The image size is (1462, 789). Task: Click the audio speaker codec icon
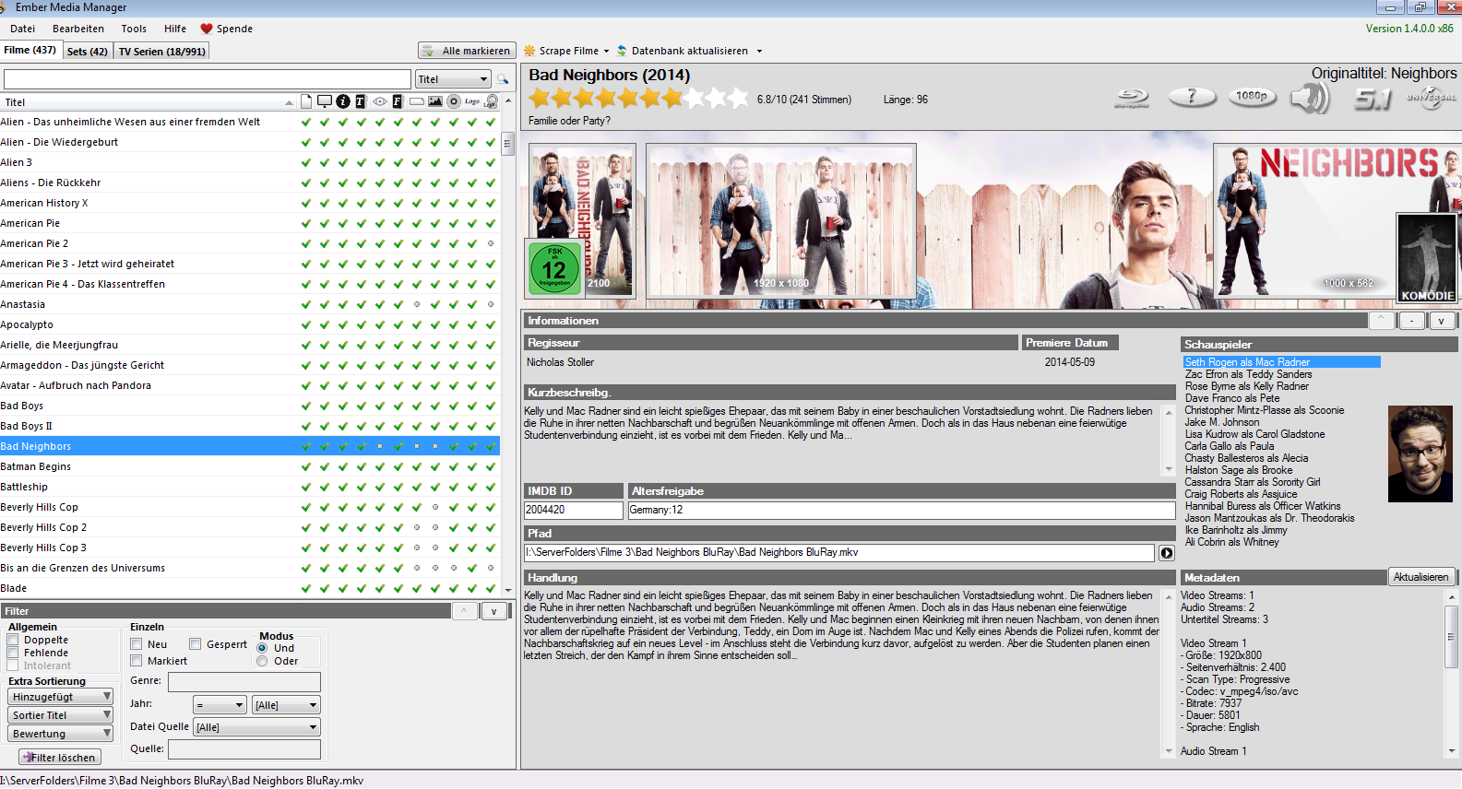pyautogui.click(x=1310, y=97)
